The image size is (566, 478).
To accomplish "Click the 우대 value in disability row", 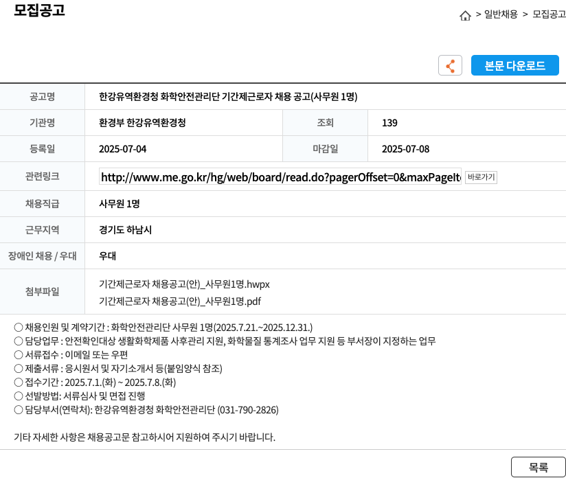I will tap(107, 255).
